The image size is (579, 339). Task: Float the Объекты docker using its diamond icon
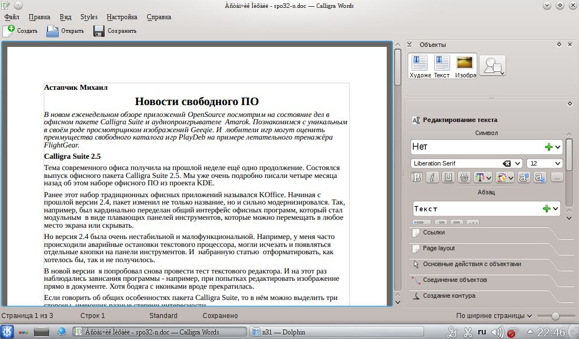(x=559, y=44)
